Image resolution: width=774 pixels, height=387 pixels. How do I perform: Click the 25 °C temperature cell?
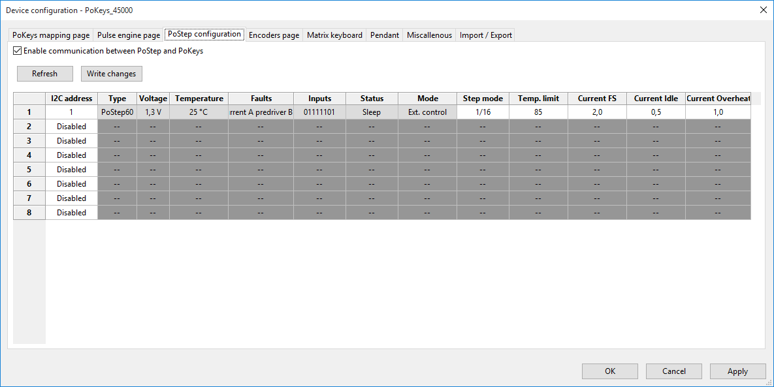click(x=199, y=112)
